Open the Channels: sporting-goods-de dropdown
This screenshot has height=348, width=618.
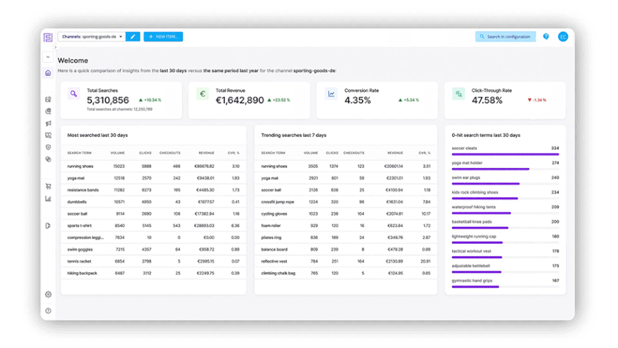[92, 37]
